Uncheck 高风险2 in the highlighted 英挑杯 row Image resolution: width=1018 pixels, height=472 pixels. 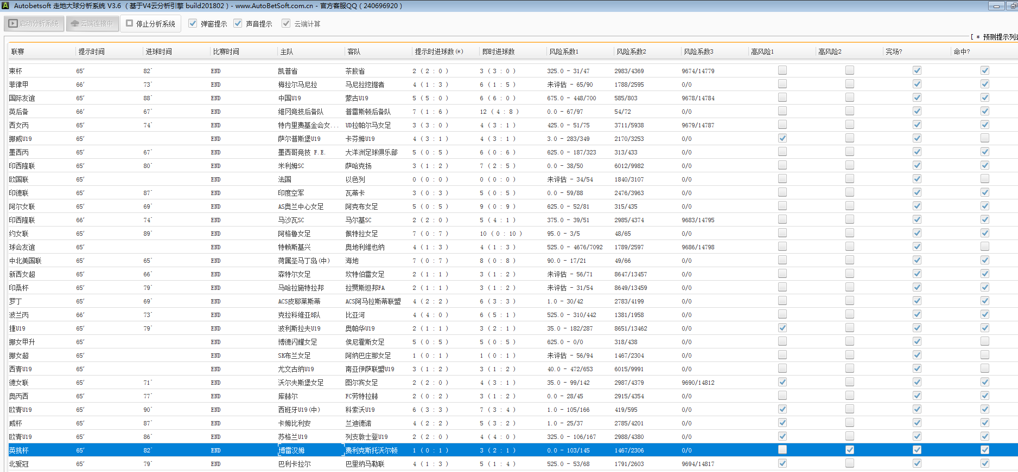tap(850, 450)
